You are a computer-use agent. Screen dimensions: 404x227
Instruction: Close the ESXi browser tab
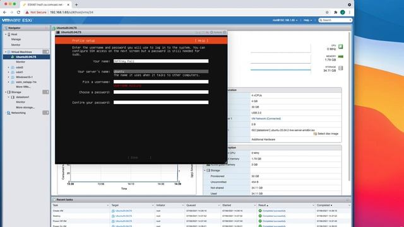(68, 4)
